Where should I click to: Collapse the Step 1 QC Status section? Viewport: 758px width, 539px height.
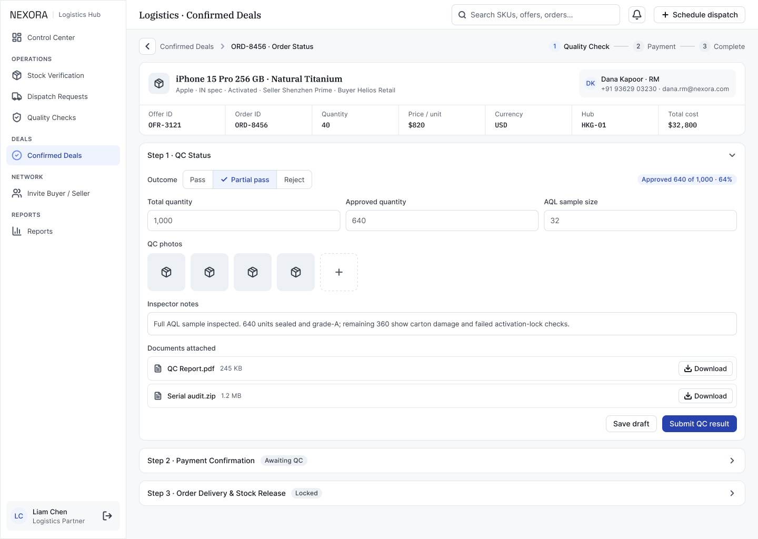tap(732, 155)
